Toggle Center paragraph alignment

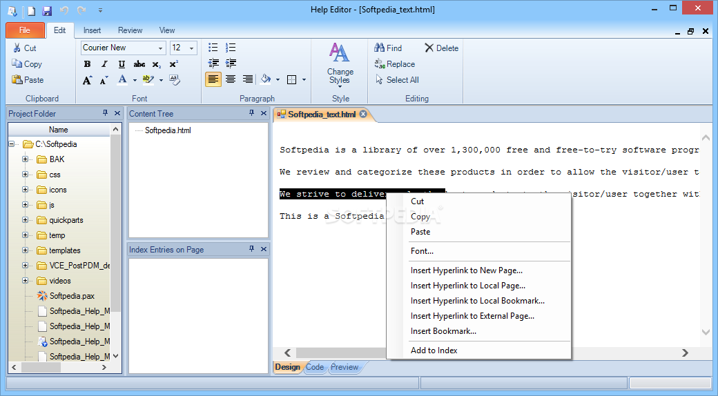pyautogui.click(x=231, y=79)
